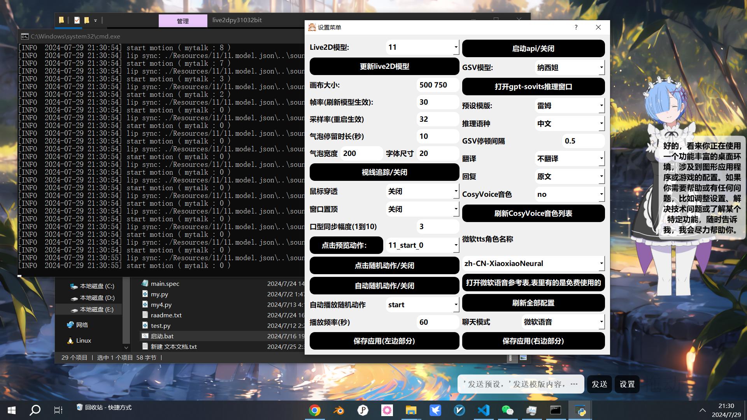
Task: Open Task View on the taskbar
Action: [58, 410]
